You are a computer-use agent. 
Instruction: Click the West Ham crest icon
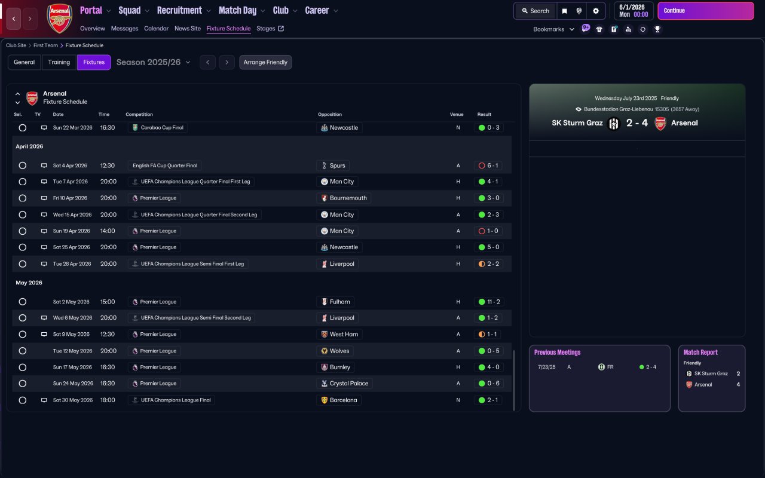click(324, 335)
